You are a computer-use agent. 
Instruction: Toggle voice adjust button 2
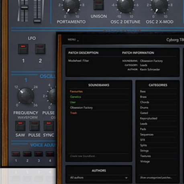[x=27, y=154]
